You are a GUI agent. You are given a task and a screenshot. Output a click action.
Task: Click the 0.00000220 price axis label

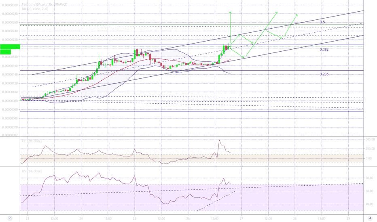tap(10, 40)
